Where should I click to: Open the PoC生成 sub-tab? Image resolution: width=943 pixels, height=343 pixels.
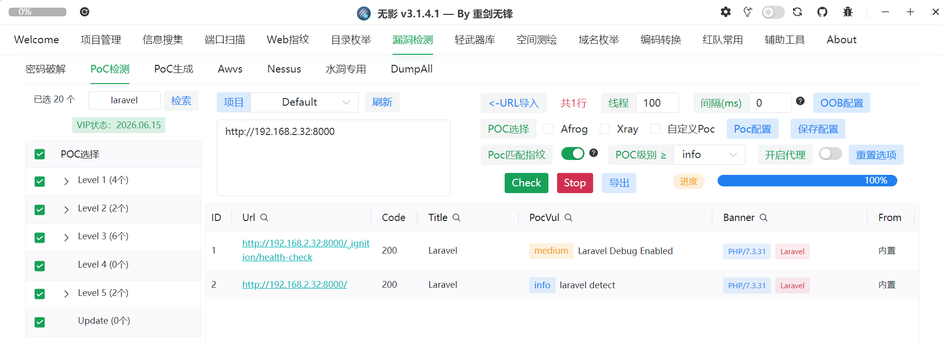click(174, 69)
